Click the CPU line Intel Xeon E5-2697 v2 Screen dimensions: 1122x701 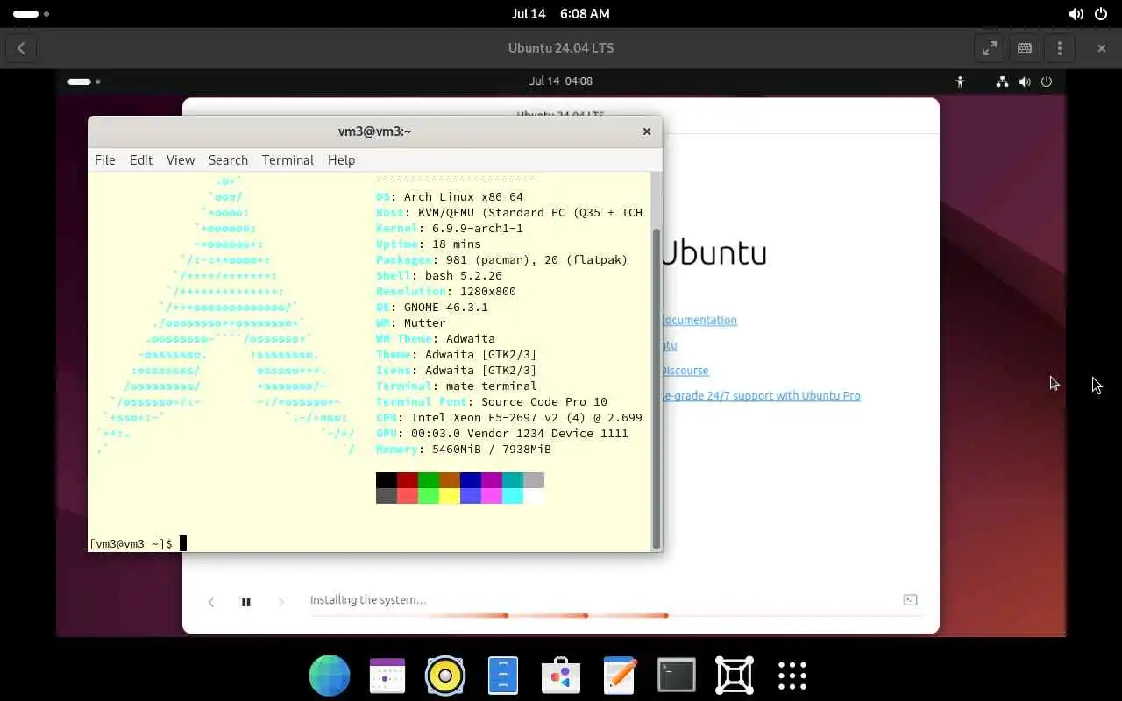pyautogui.click(x=509, y=418)
